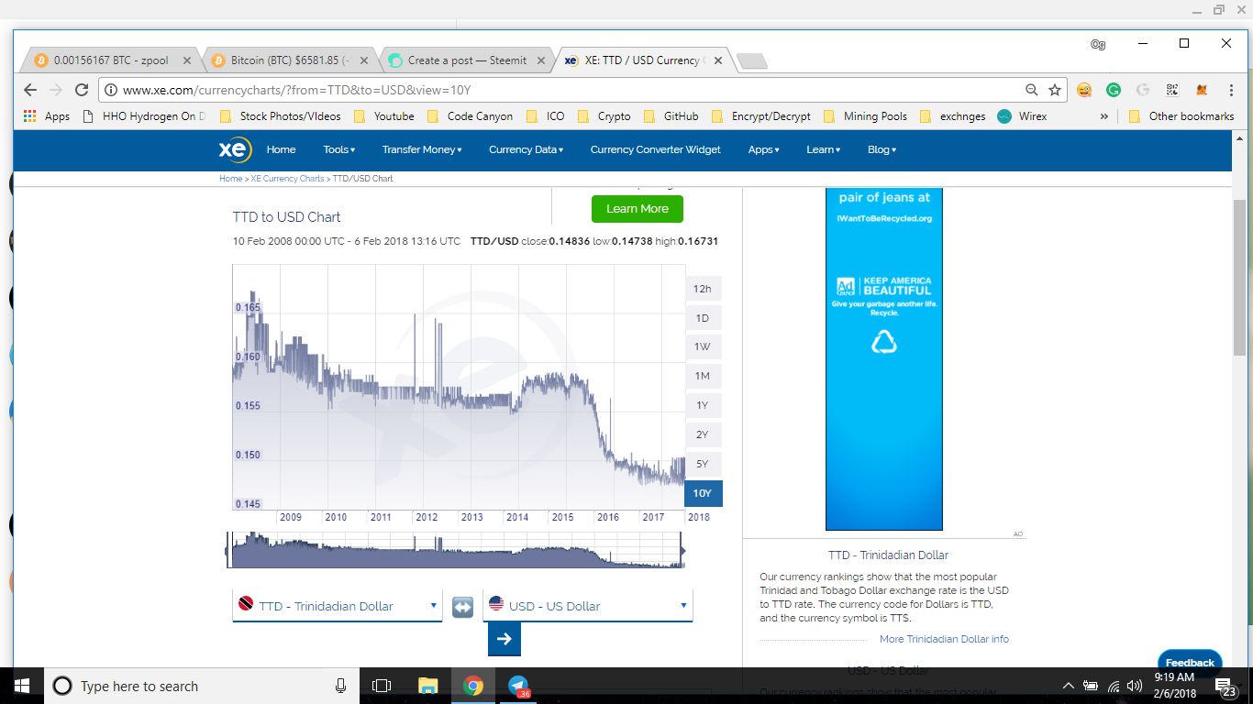Open the More Trinidadian Dollar info link
This screenshot has width=1253, height=704.
(x=944, y=639)
